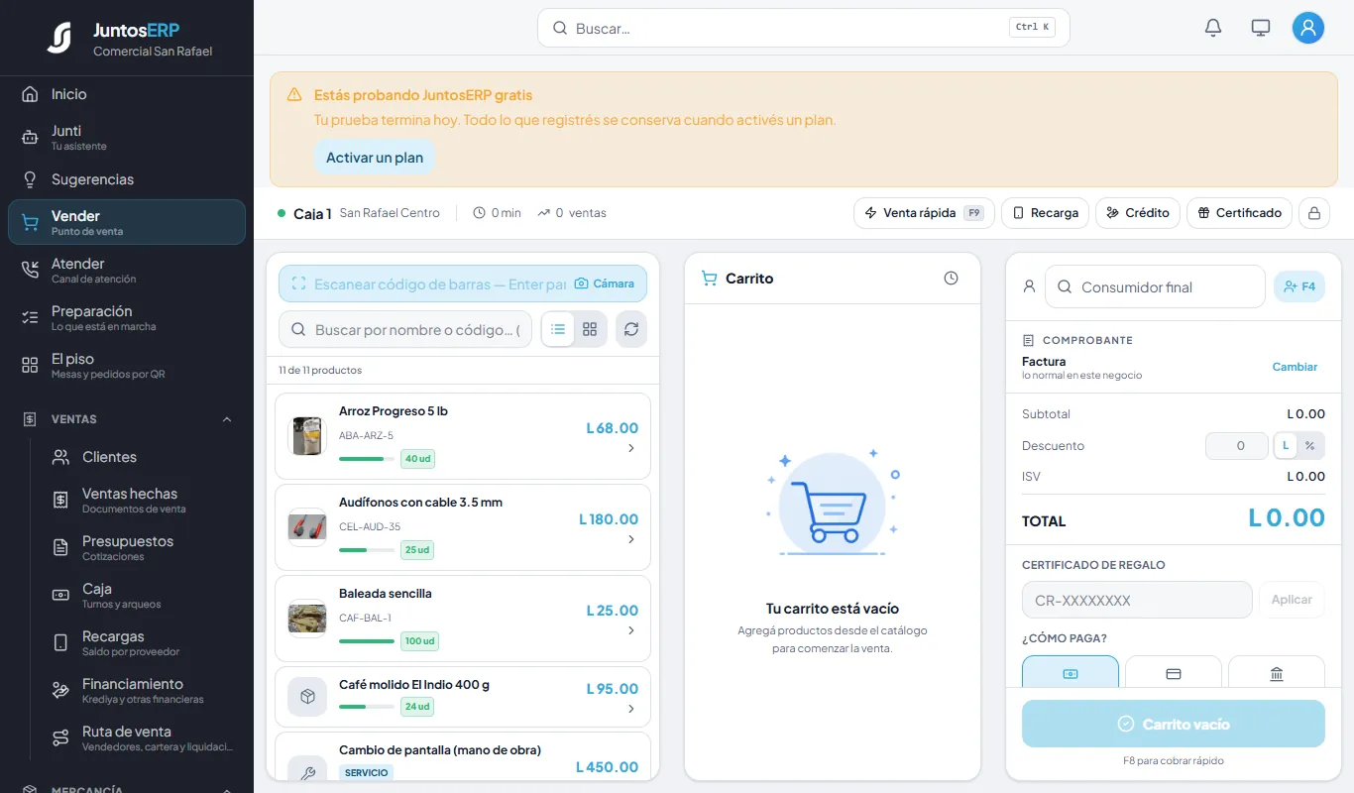
Task: Refresh the product catalog
Action: point(631,329)
